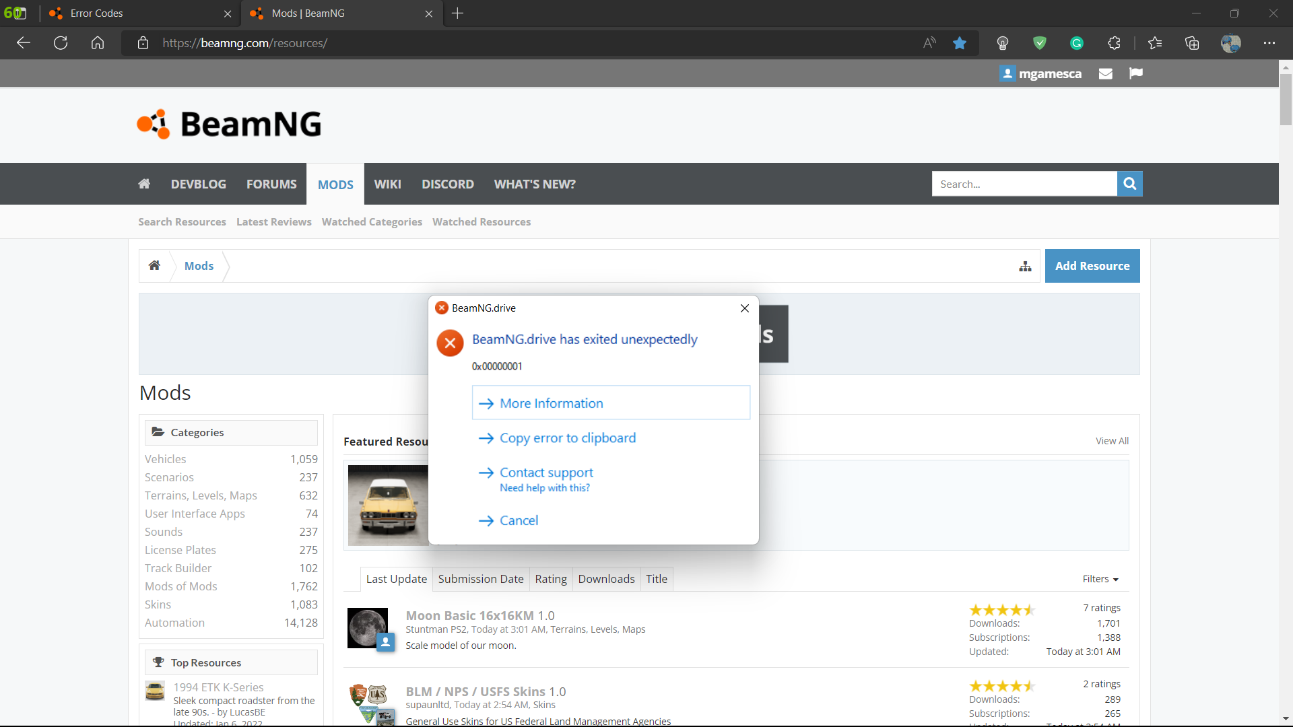The image size is (1293, 727).
Task: Click the breadcrumb home icon
Action: [x=154, y=266]
